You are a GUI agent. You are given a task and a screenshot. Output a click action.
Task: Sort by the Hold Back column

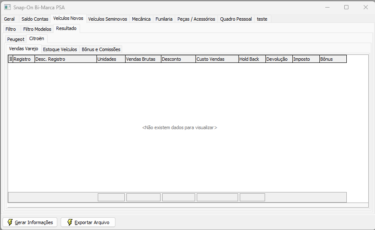tap(252, 59)
